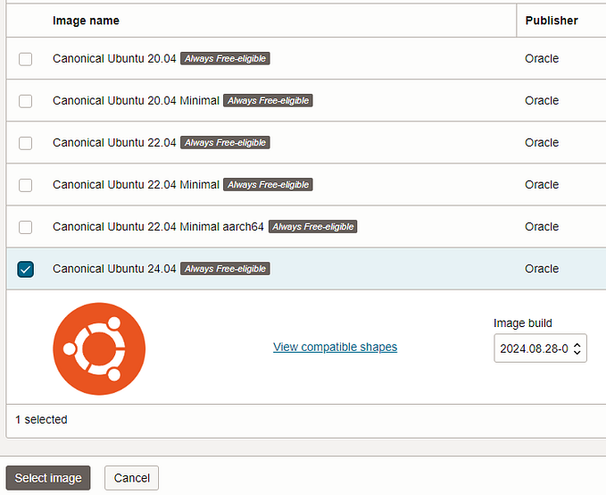Click Always Free-eligible badge on Ubuntu 20.04 Minimal
This screenshot has width=606, height=495.
tap(269, 101)
